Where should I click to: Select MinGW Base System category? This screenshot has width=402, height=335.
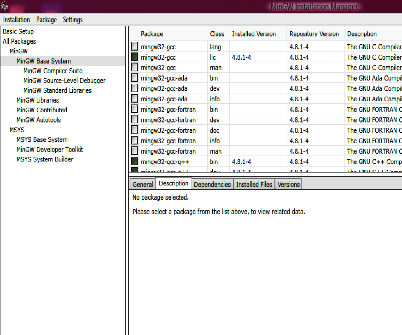tap(44, 61)
